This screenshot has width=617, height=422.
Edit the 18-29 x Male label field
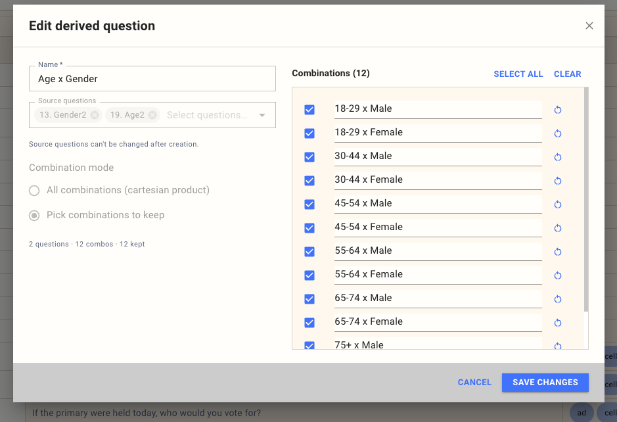tap(438, 109)
